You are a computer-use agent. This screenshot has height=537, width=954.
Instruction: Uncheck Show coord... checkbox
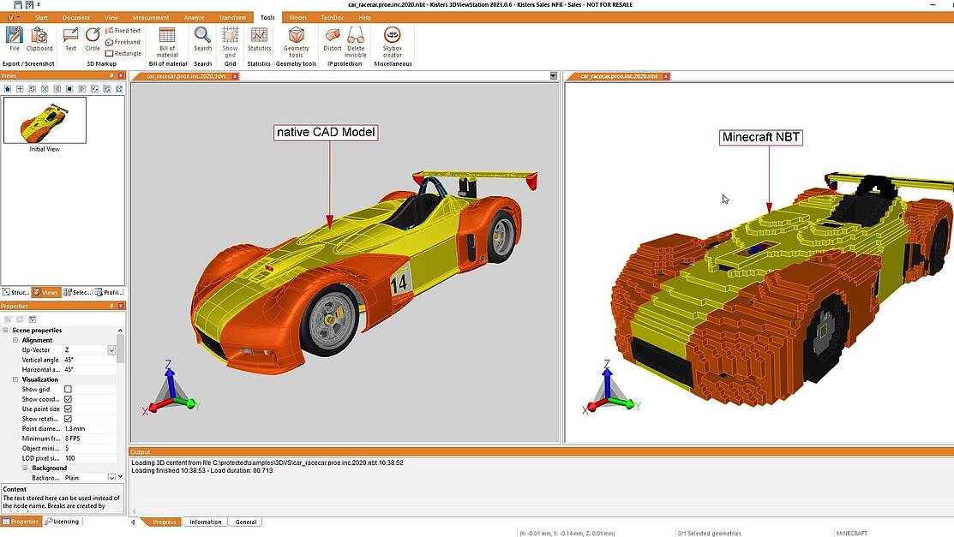click(69, 399)
